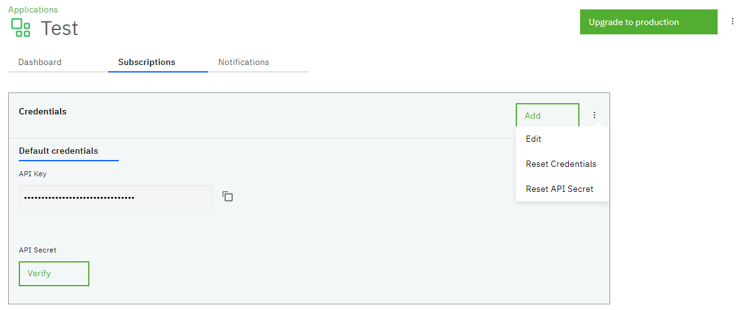Choose Reset Credentials in the menu
The width and height of the screenshot is (742, 310).
click(x=562, y=164)
